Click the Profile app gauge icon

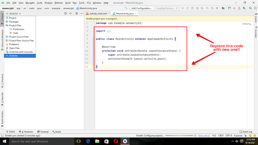point(207,8)
